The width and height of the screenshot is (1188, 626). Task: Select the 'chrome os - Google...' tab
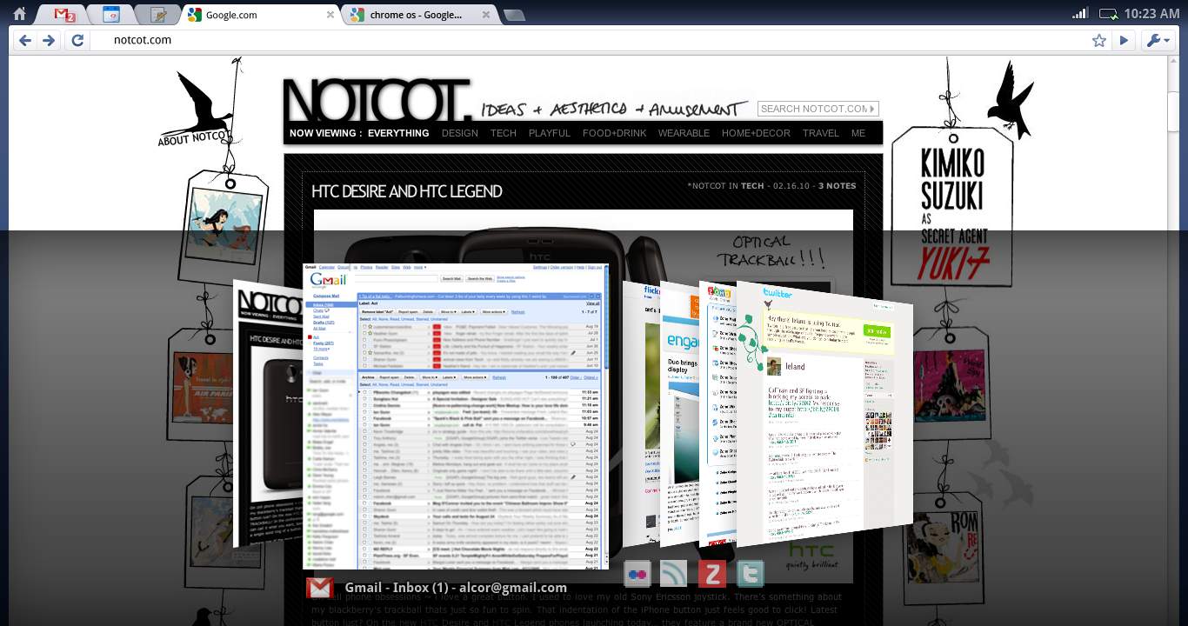tap(417, 15)
